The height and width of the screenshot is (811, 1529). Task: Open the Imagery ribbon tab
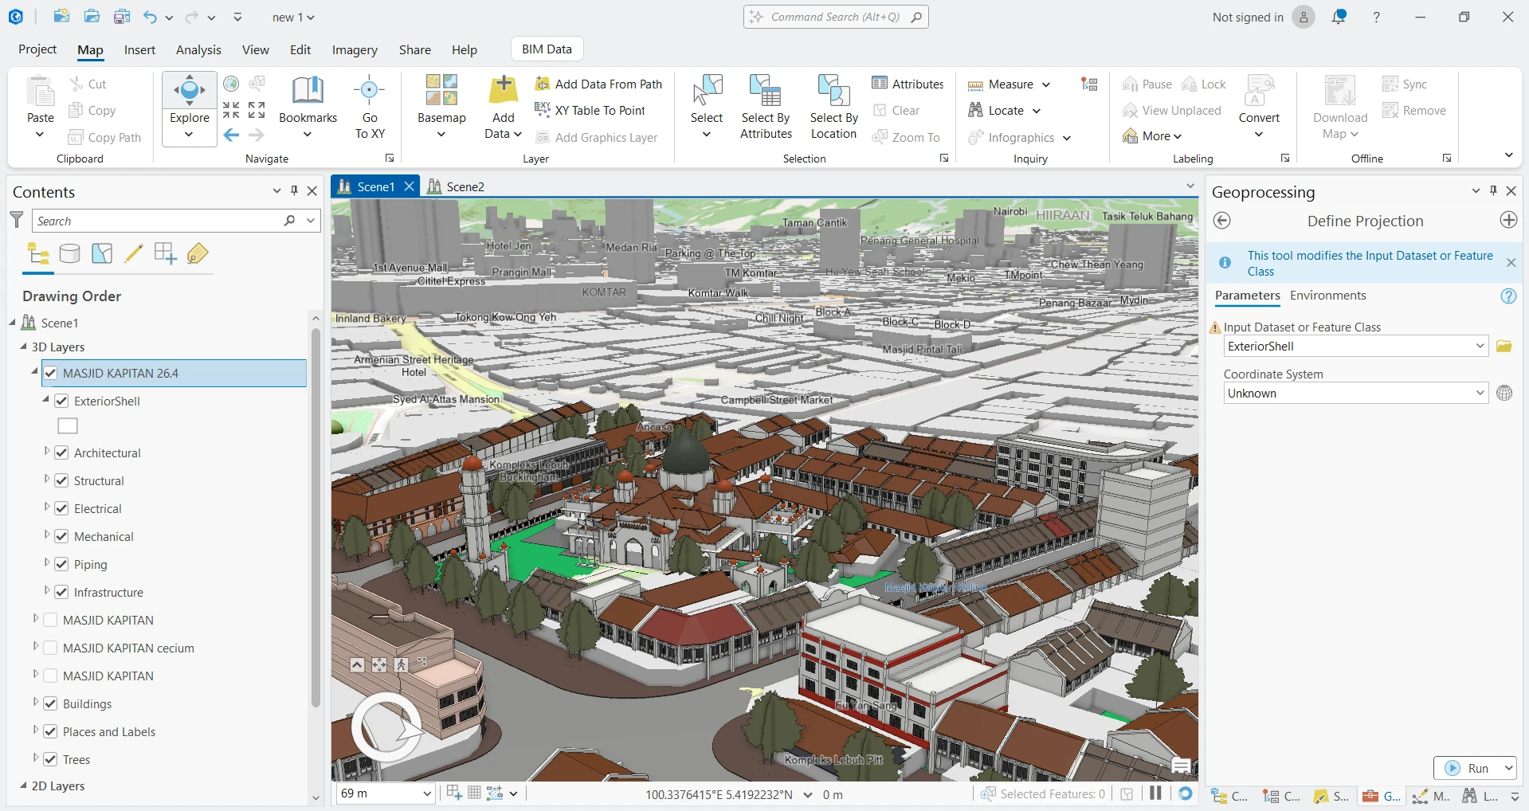pos(355,49)
